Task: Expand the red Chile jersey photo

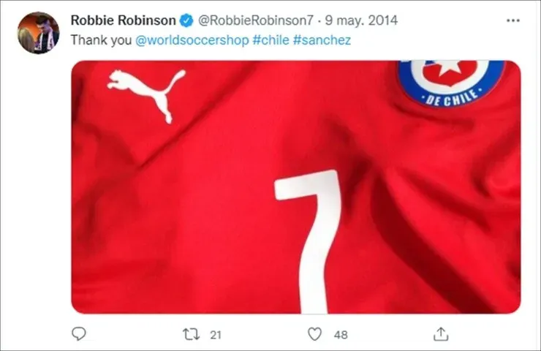Action: tap(296, 187)
